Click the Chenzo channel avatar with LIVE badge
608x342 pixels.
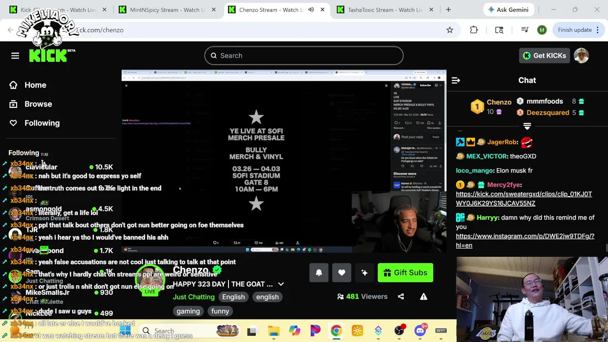(150, 279)
